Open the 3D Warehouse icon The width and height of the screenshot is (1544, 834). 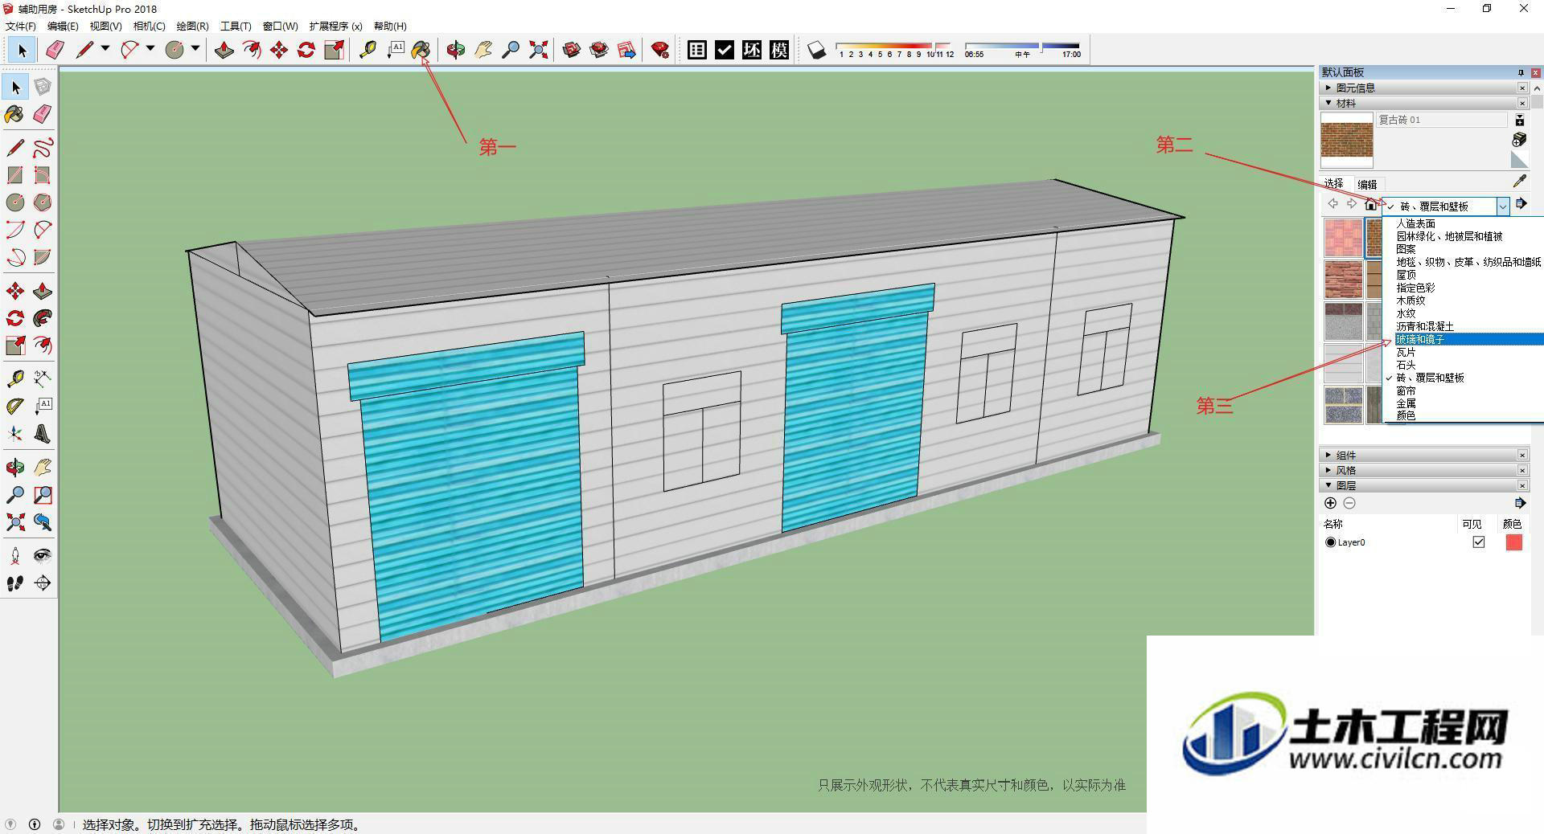[572, 50]
